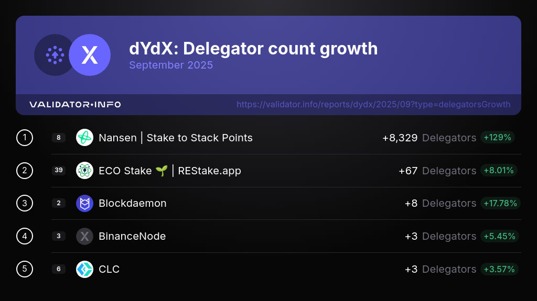
Task: Click the CLC validator logo
Action: tap(84, 269)
